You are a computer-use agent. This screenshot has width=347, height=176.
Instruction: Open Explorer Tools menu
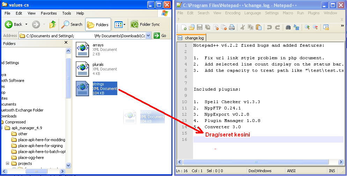[x=67, y=13]
